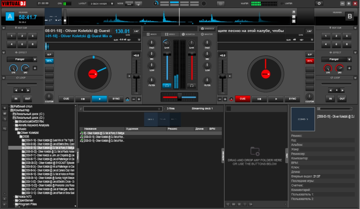The image size is (360, 209).
Task: Toggle deck B headphone cue button
Action: [192, 86]
